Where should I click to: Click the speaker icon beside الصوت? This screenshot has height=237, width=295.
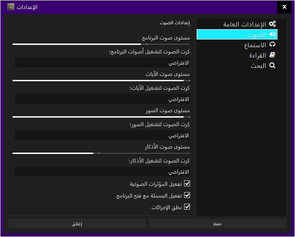coord(272,34)
